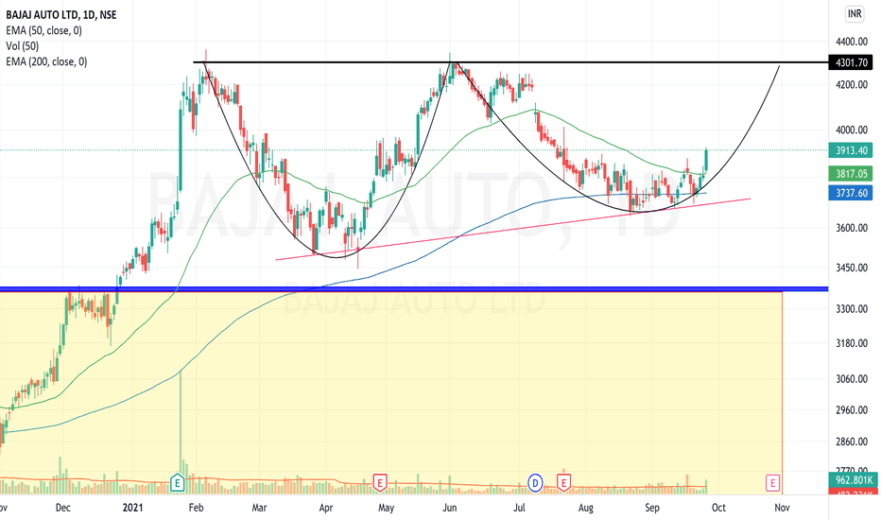881x520 pixels.
Task: Click the EMA (50, close, 0) legend
Action: (43, 30)
